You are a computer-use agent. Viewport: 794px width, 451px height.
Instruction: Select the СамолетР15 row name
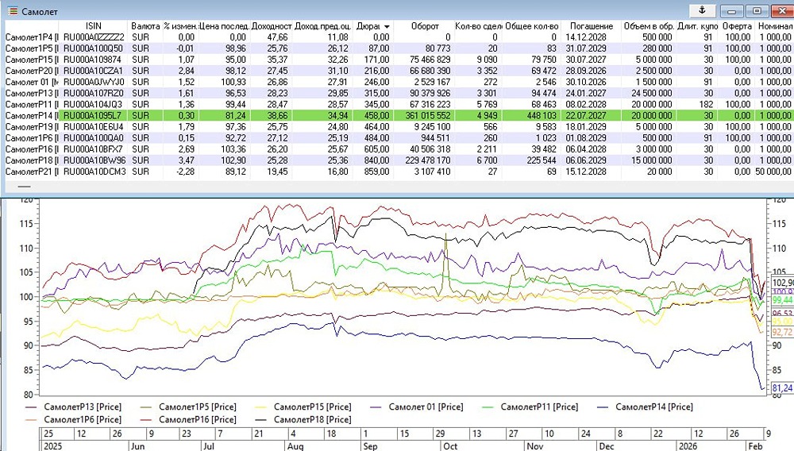click(x=32, y=60)
